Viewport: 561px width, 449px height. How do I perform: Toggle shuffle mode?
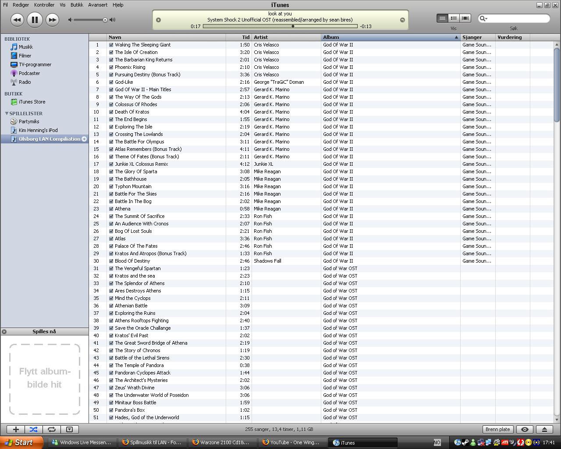click(x=34, y=430)
